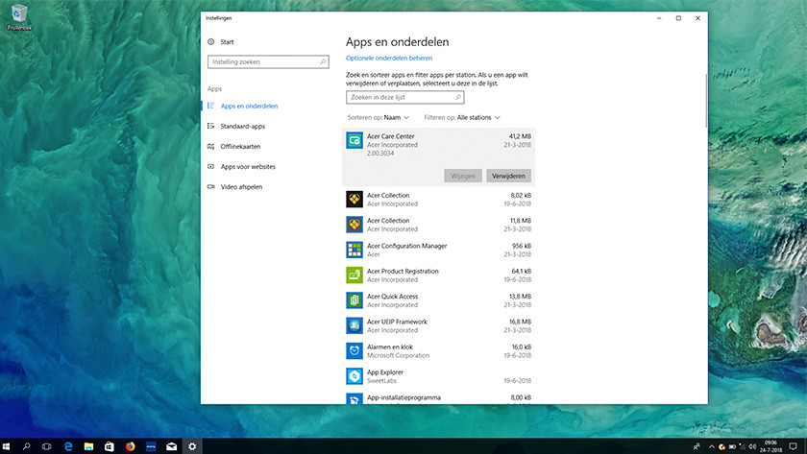Click the Acer Product Registration icon
This screenshot has width=807, height=454.
pos(354,275)
